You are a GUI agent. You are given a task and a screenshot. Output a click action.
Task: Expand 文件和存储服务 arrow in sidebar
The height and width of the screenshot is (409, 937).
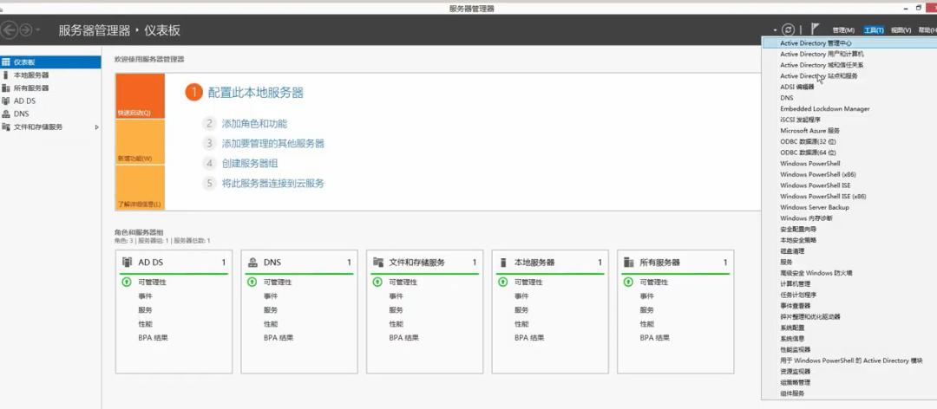[96, 127]
